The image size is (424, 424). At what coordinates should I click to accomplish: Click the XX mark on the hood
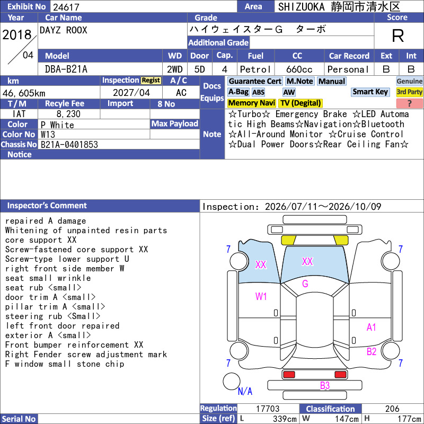click(x=307, y=261)
